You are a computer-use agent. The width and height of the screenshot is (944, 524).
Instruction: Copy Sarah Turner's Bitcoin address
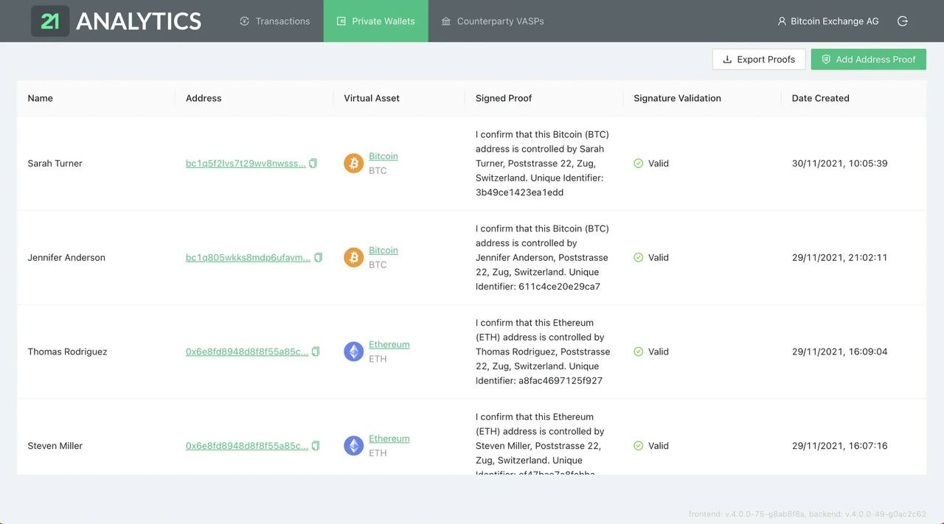click(x=313, y=164)
